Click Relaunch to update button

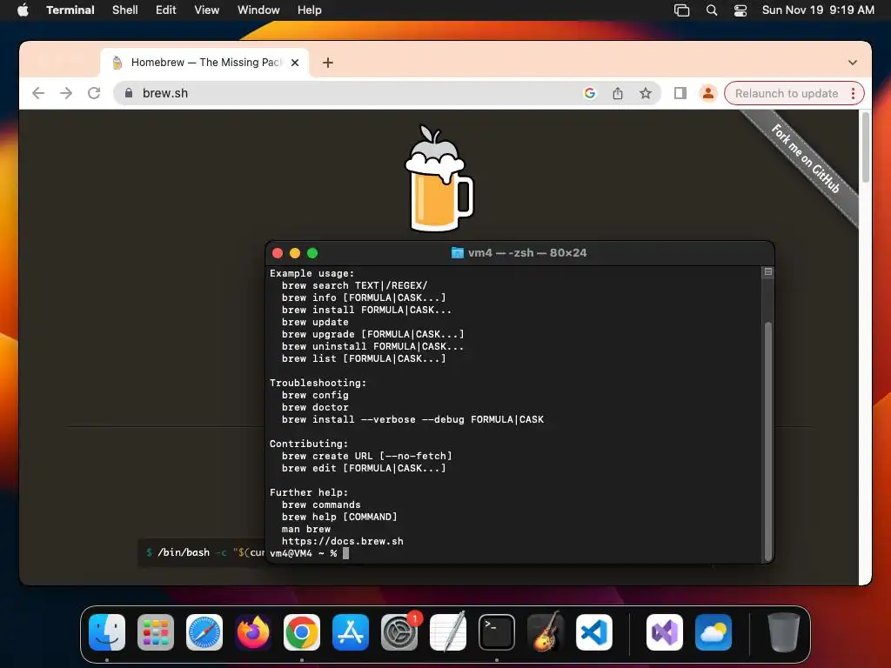click(x=787, y=94)
